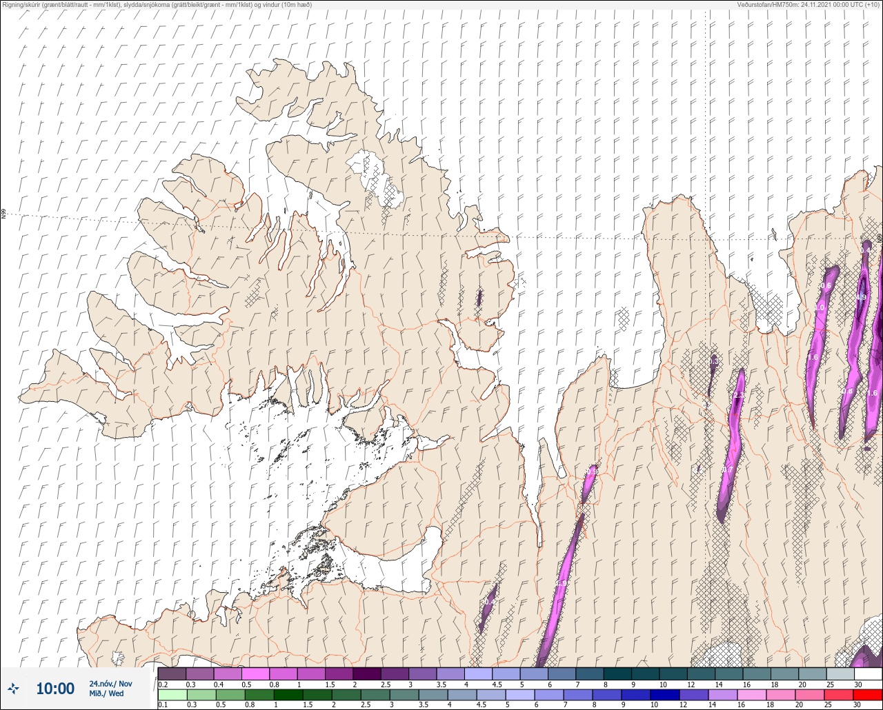This screenshot has width=883, height=710.
Task: Pick the pale blue 5 swatch in rain scale
Action: [x=519, y=694]
